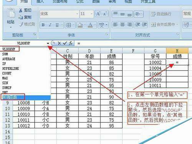Choose SUMIF from the function list
Image resolution: width=192 pixels, height=144 pixels.
(7, 88)
